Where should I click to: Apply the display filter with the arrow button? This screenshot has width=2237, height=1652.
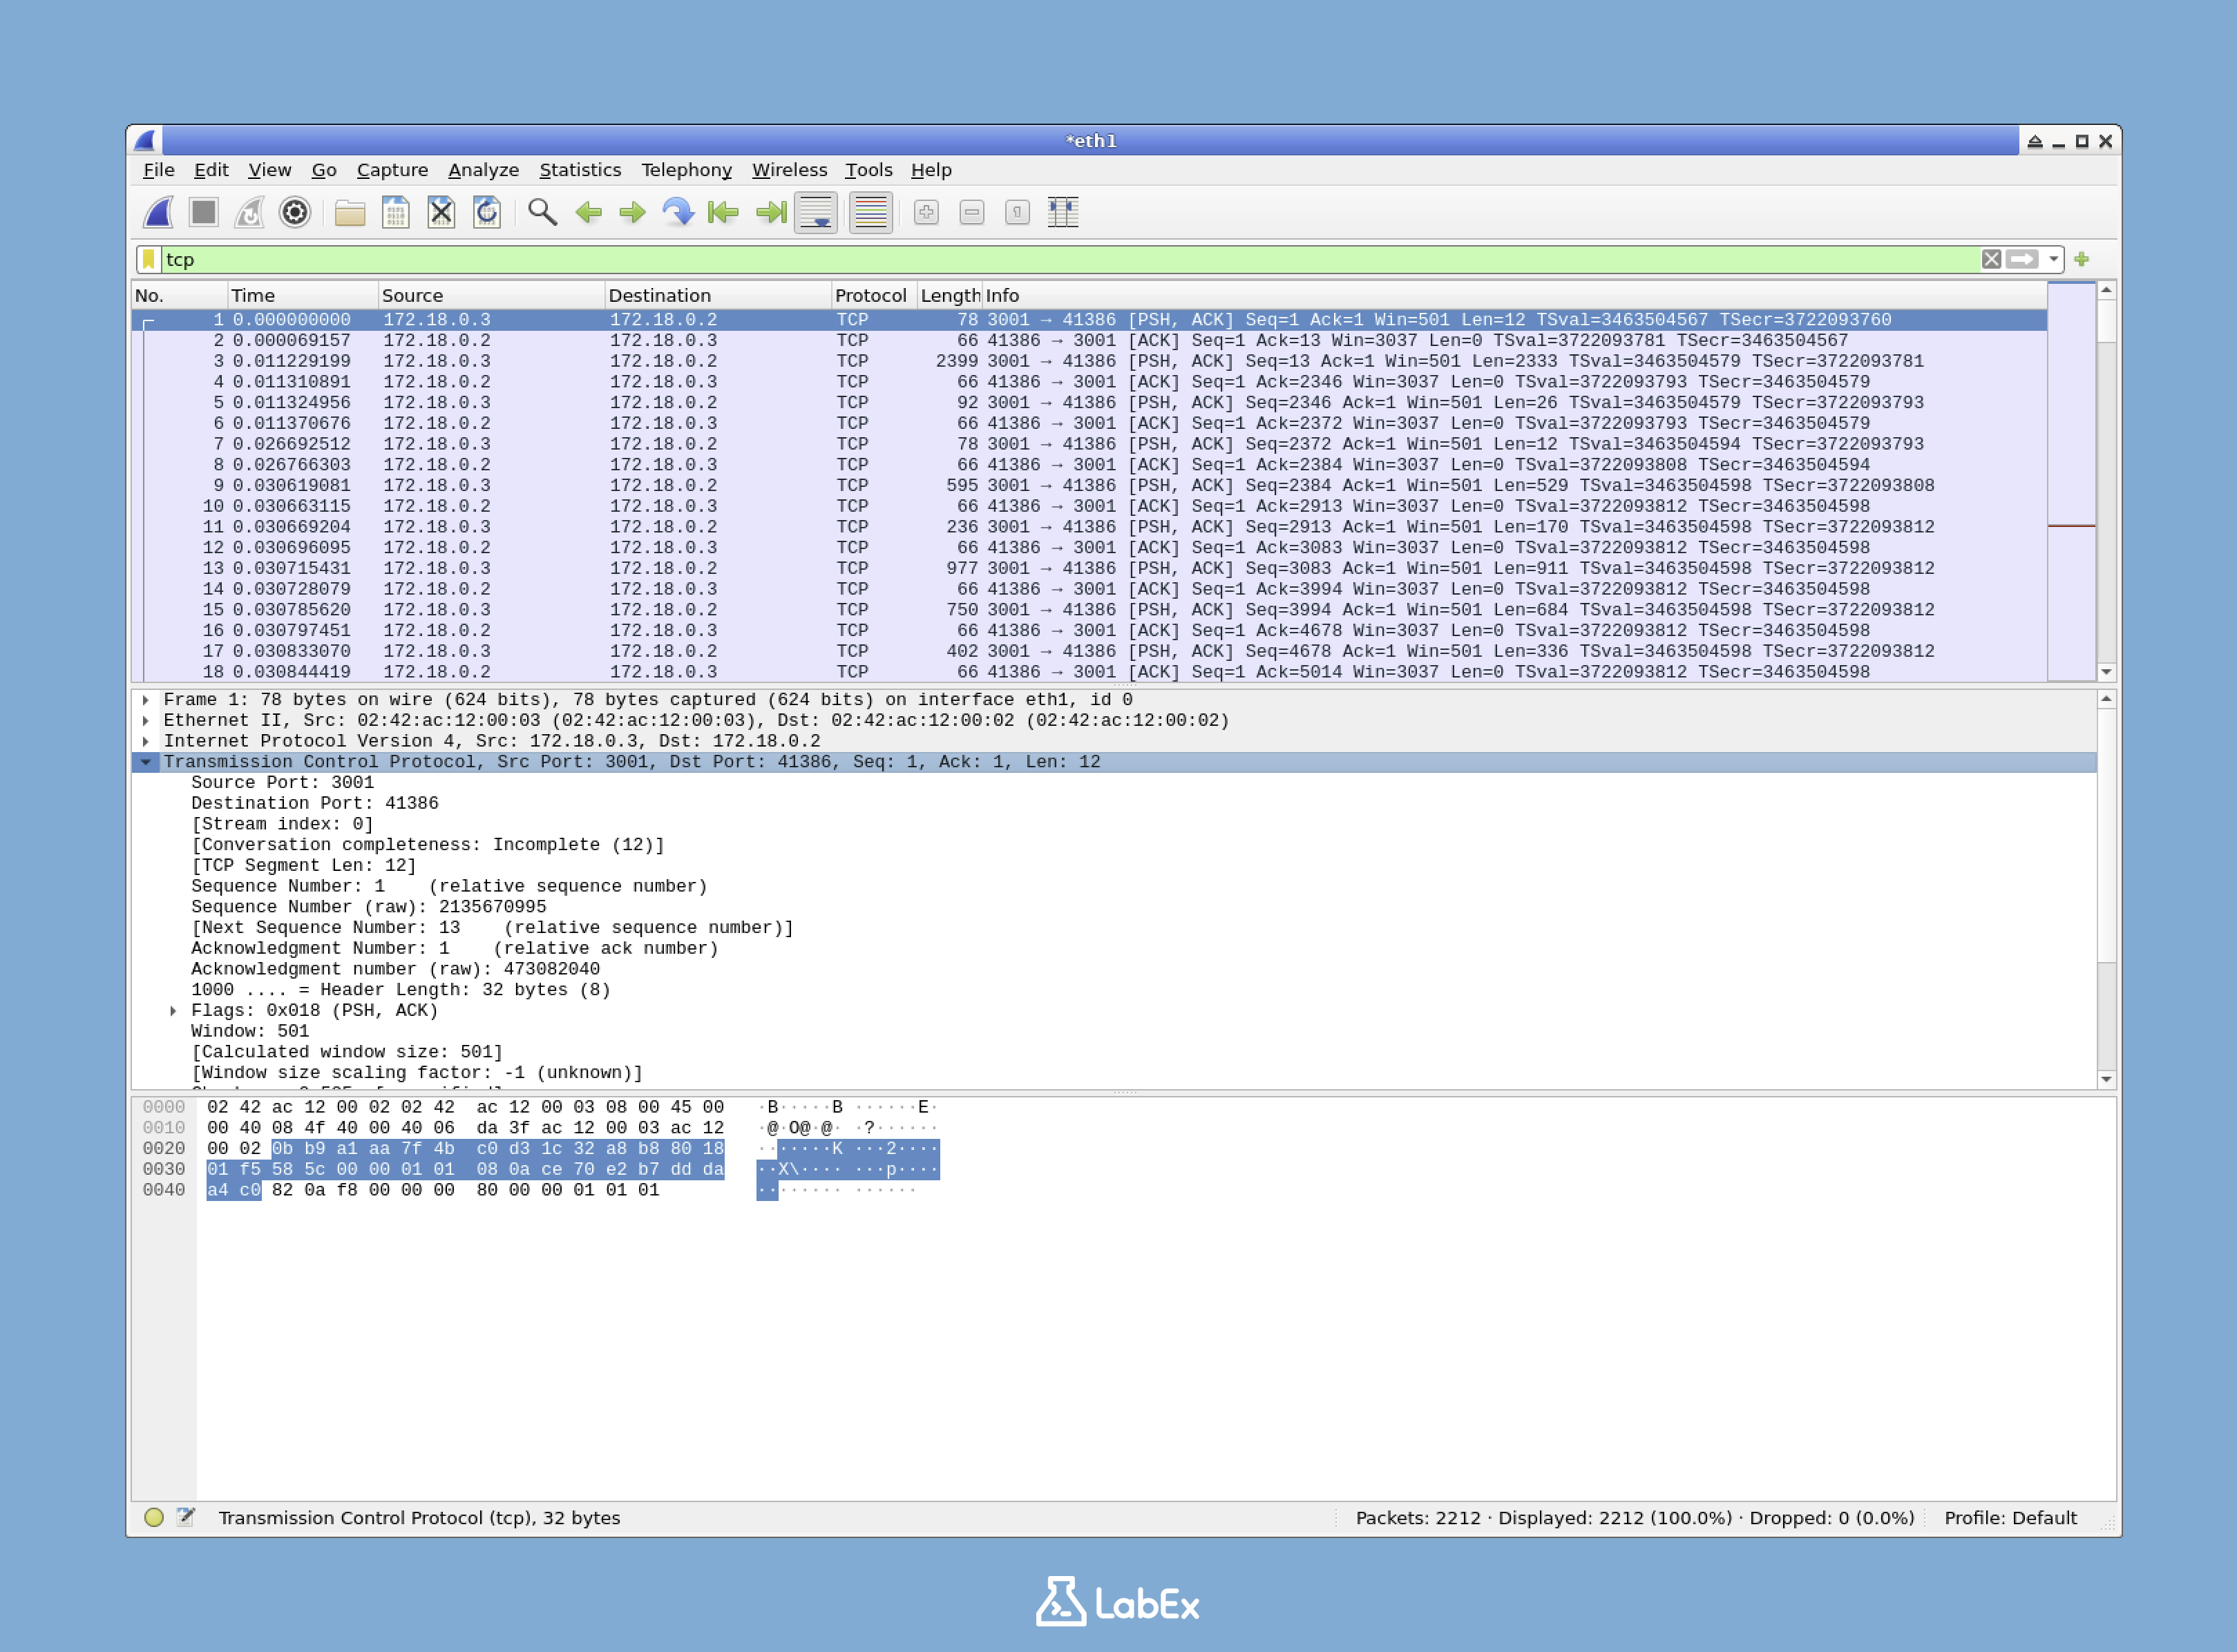coord(2023,259)
